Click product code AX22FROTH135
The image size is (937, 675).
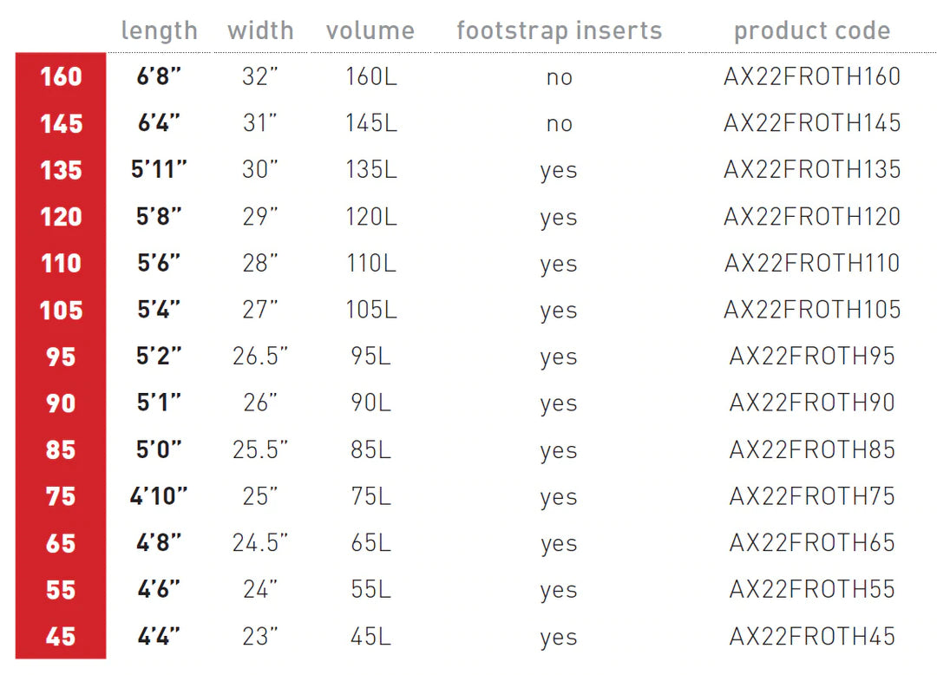[x=812, y=169]
